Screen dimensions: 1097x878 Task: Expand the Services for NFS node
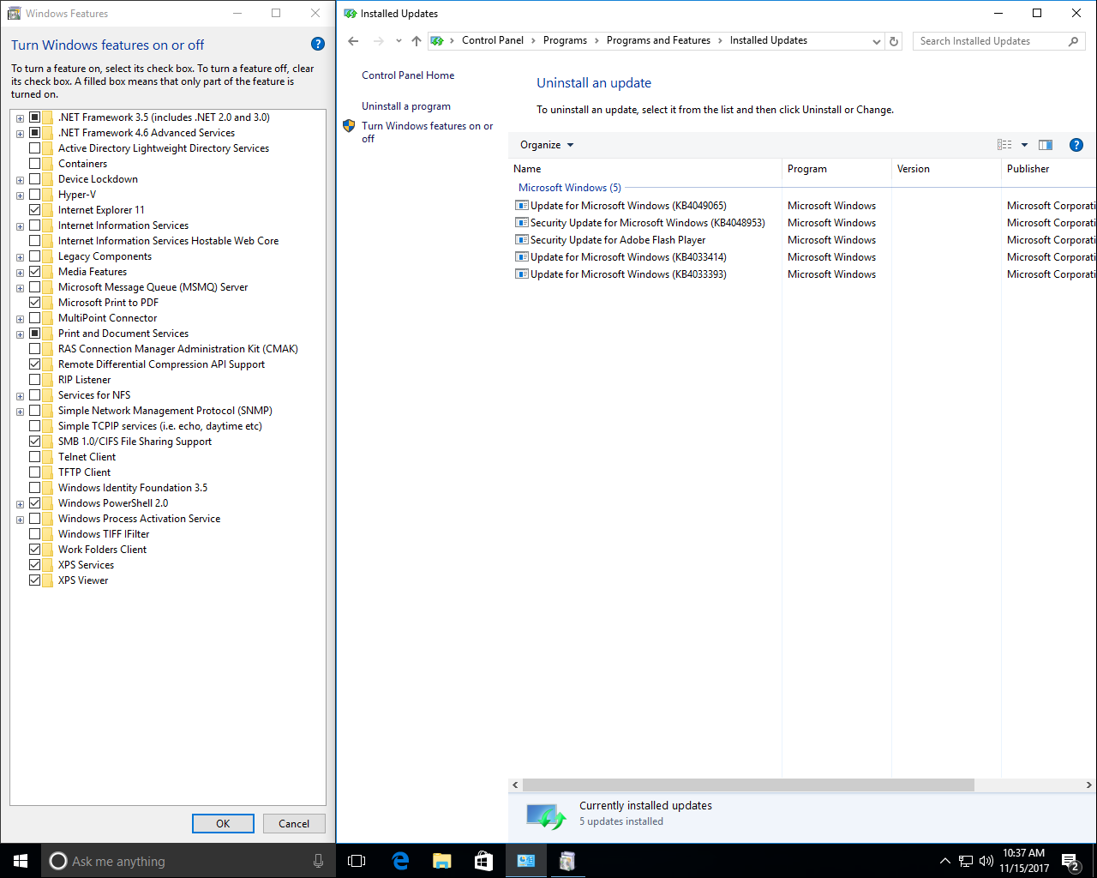[x=20, y=396]
